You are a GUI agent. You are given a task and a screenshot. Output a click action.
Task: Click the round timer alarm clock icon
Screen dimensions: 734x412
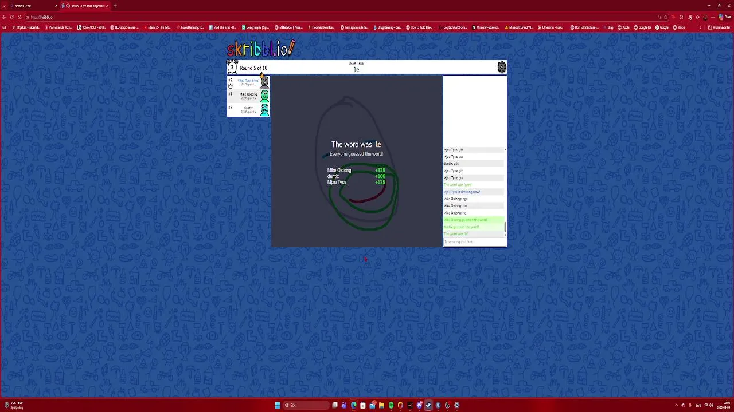point(232,68)
